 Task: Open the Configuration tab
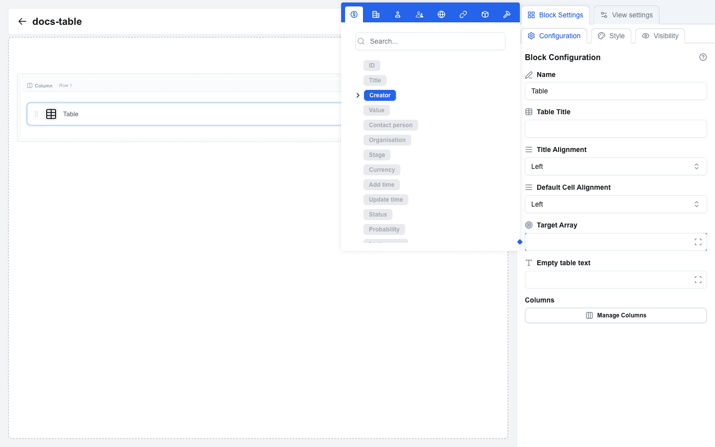click(x=554, y=36)
